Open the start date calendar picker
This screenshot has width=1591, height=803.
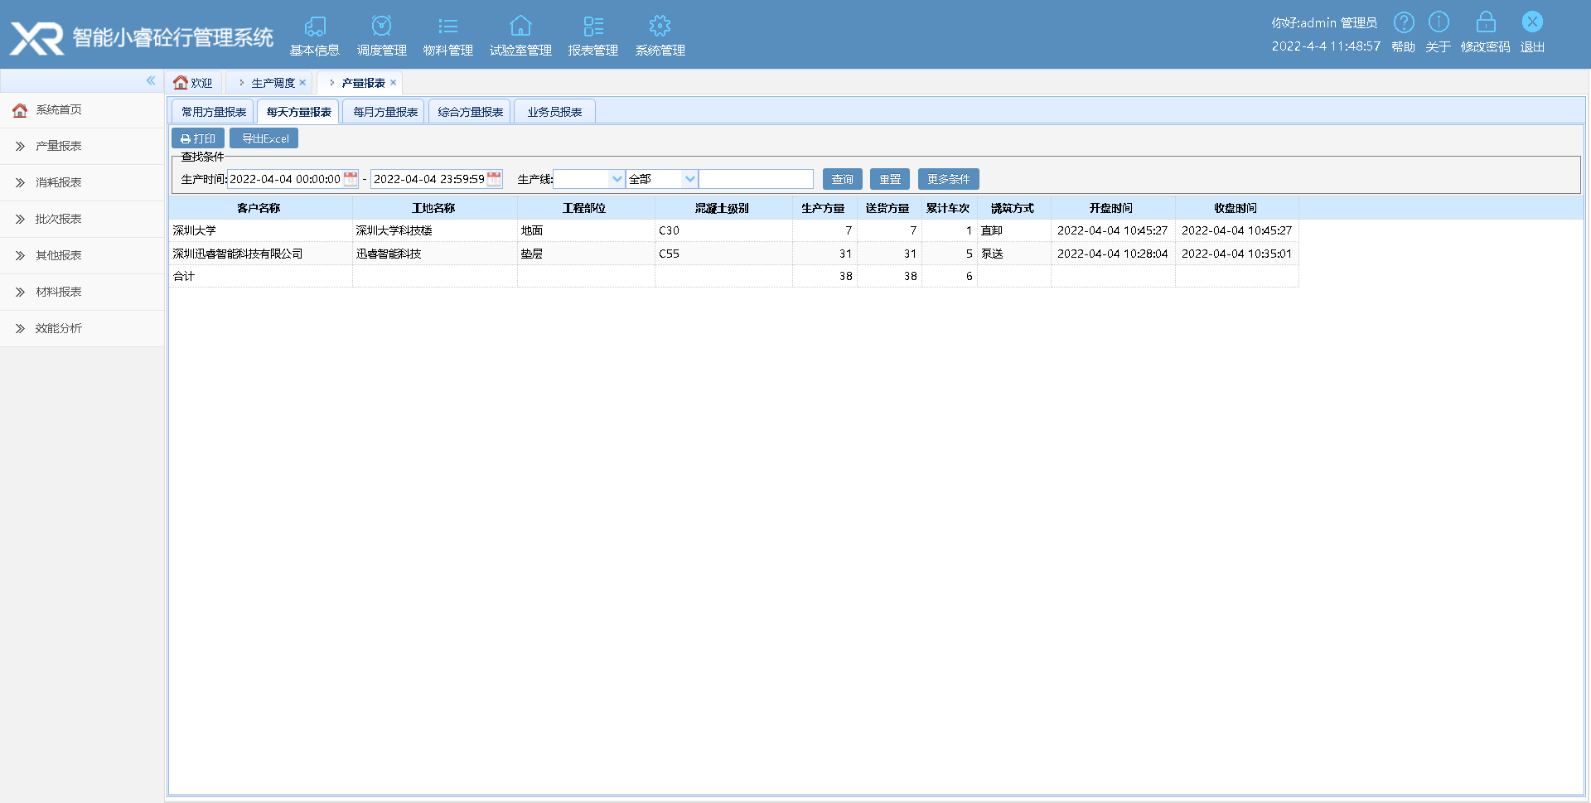pyautogui.click(x=351, y=179)
